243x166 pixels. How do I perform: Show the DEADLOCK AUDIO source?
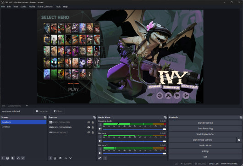tap(88, 122)
